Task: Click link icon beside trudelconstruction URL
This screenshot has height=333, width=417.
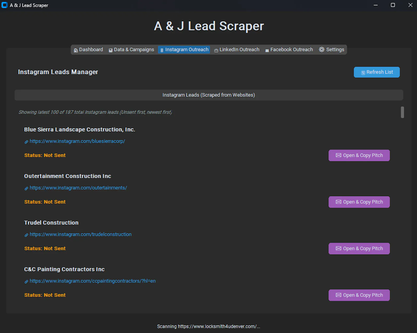Action: 26,235
